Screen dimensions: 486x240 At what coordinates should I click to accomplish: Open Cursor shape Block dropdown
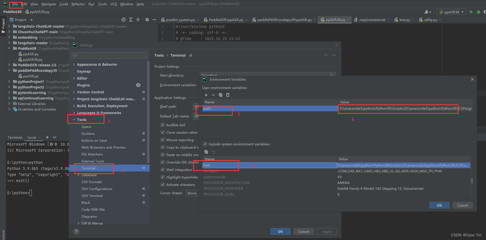click(192, 193)
